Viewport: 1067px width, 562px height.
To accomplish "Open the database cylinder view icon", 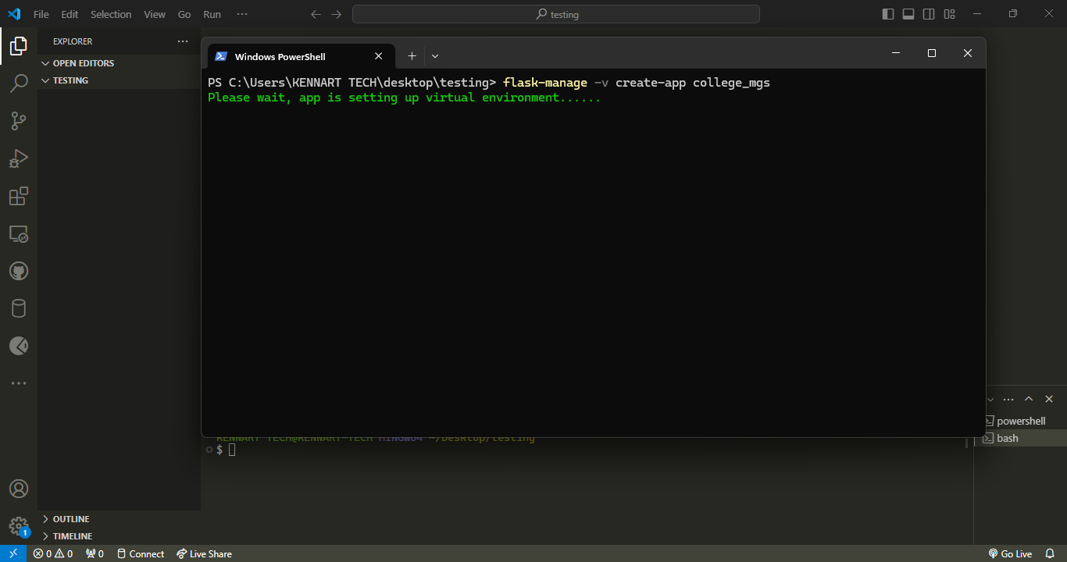I will (x=19, y=308).
